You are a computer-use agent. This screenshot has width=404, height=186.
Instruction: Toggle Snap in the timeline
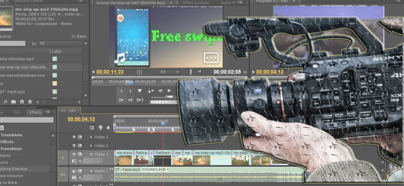coord(92,127)
